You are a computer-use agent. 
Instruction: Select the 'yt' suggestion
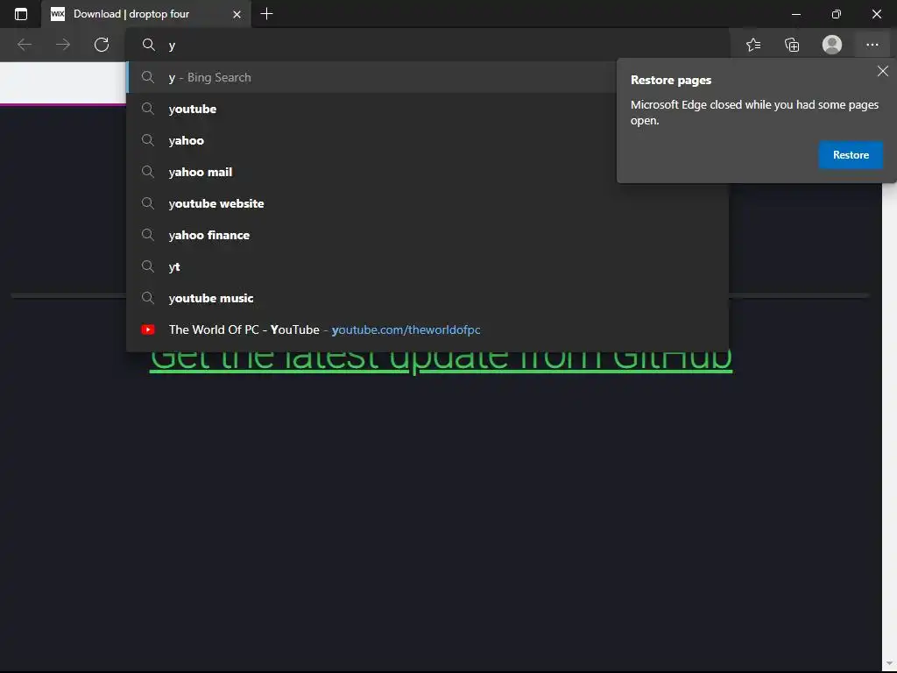point(427,266)
